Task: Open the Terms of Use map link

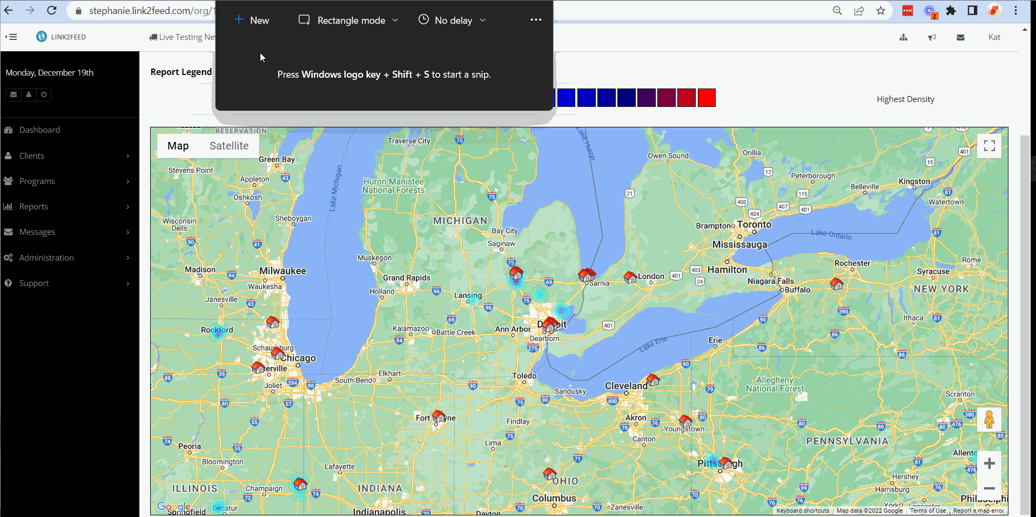Action: click(x=927, y=511)
